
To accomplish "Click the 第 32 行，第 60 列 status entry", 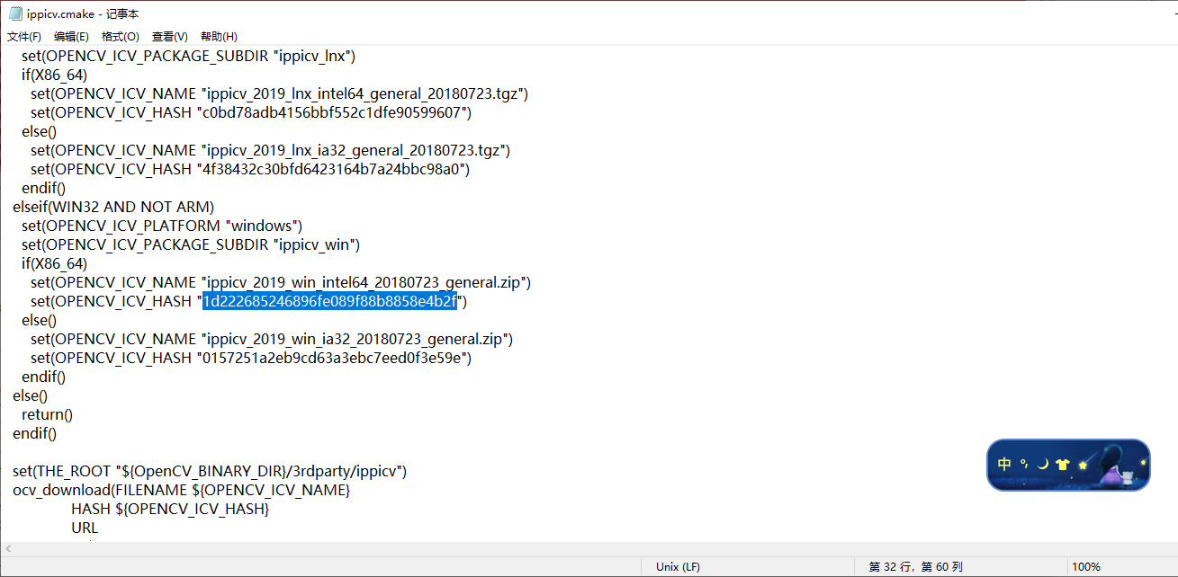I will click(x=915, y=566).
